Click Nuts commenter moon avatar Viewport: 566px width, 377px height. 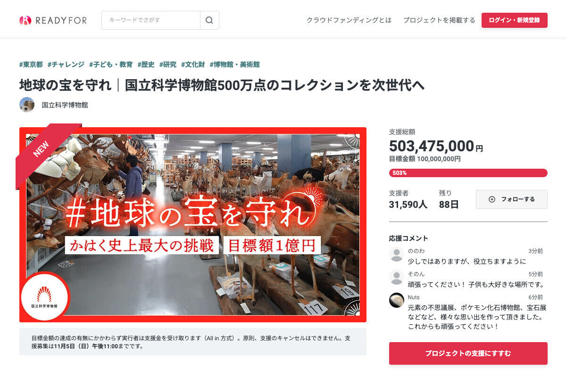397,300
